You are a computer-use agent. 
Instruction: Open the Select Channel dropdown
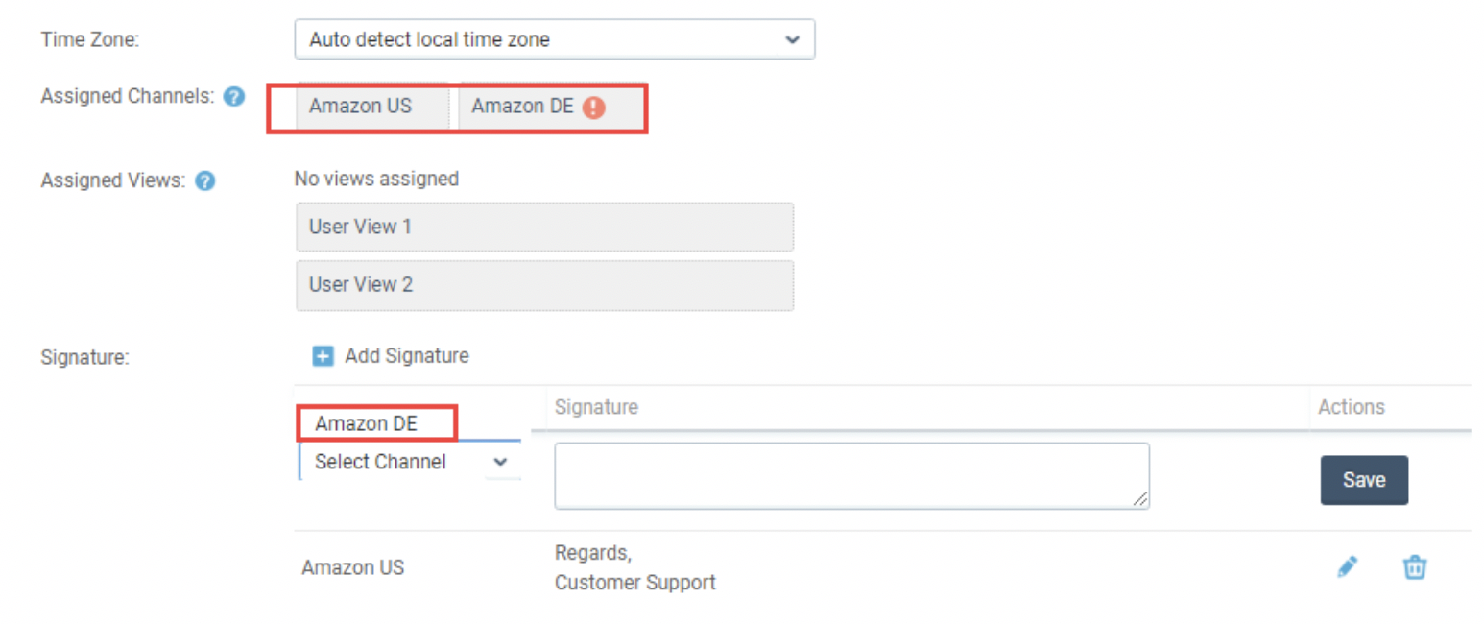tap(410, 462)
